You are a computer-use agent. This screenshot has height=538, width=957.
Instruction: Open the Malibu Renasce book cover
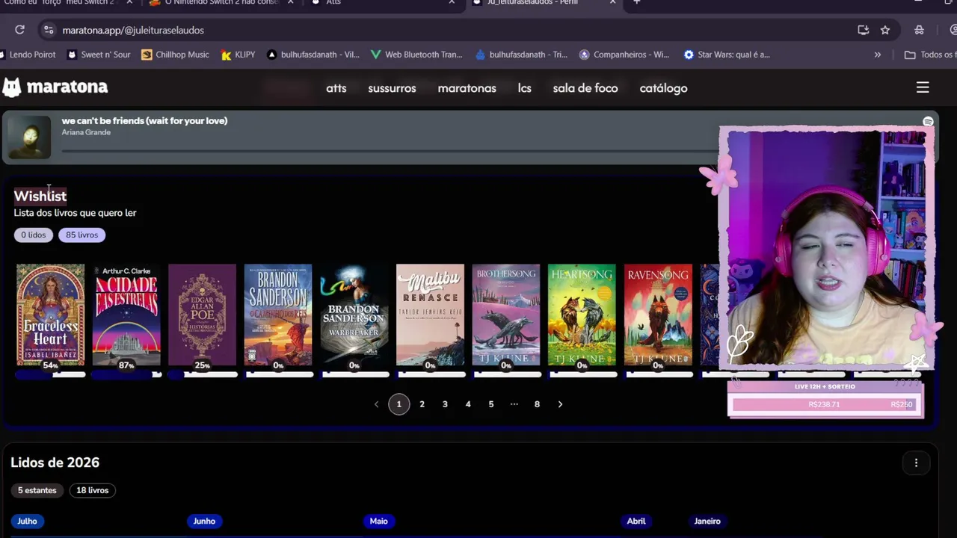[x=430, y=315]
